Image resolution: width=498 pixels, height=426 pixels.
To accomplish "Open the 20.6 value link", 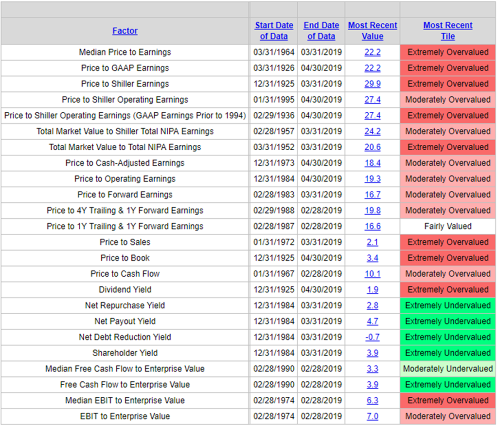I will tap(373, 147).
